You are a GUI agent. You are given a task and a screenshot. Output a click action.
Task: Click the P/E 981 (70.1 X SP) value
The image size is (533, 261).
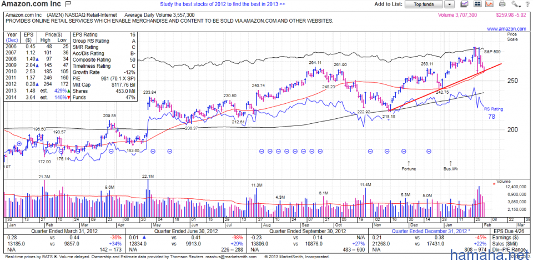(118, 78)
